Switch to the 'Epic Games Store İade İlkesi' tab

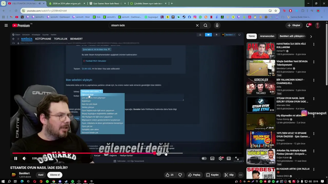107,4
